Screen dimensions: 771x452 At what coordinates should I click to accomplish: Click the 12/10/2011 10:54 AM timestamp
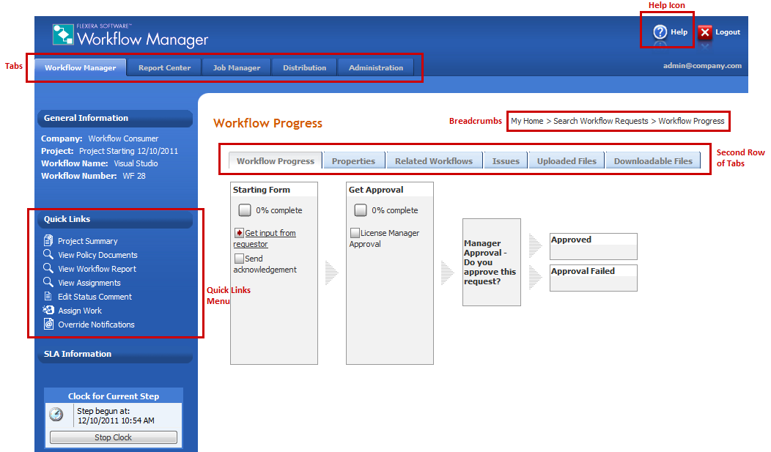(116, 420)
